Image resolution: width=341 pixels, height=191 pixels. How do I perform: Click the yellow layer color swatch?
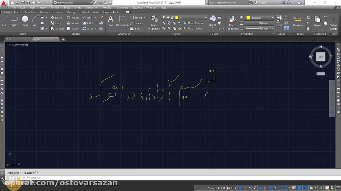point(177,17)
